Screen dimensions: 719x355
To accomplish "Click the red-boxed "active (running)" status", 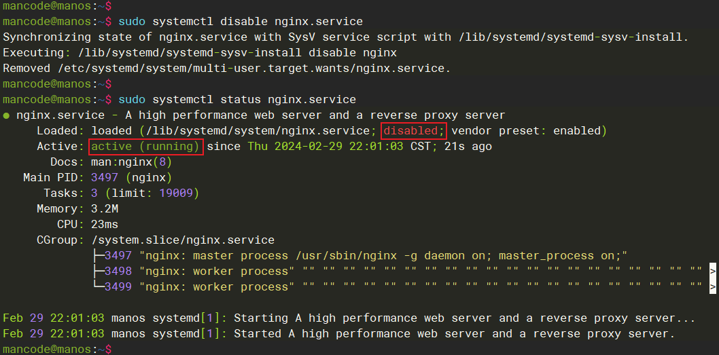I will pos(146,147).
